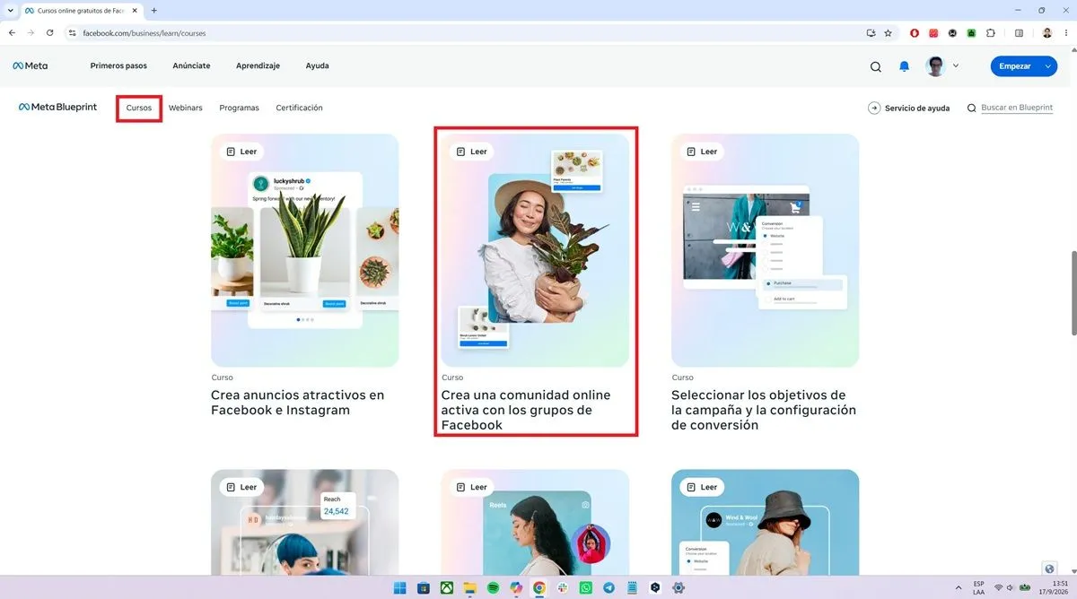
Task: Click Leer badge on the Reach 24,542 card
Action: 241,487
